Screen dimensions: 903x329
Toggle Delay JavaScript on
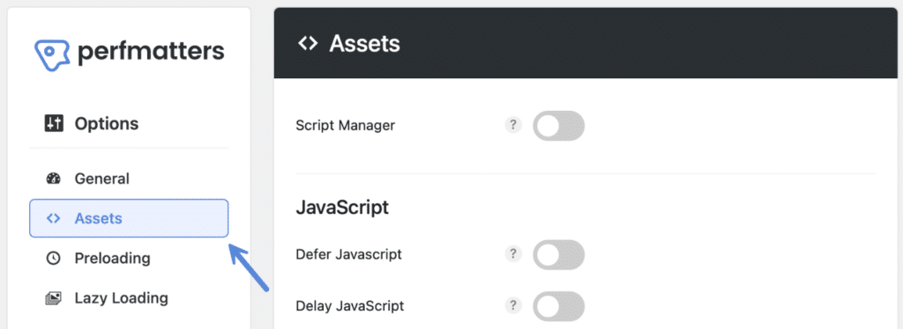[558, 306]
